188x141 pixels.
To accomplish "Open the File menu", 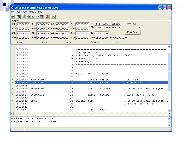I will (x=13, y=12).
